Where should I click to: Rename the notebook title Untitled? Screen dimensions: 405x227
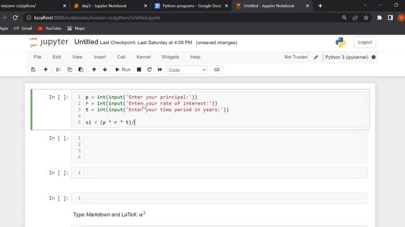pos(86,42)
